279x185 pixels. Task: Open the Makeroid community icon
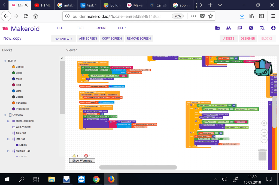click(x=229, y=28)
